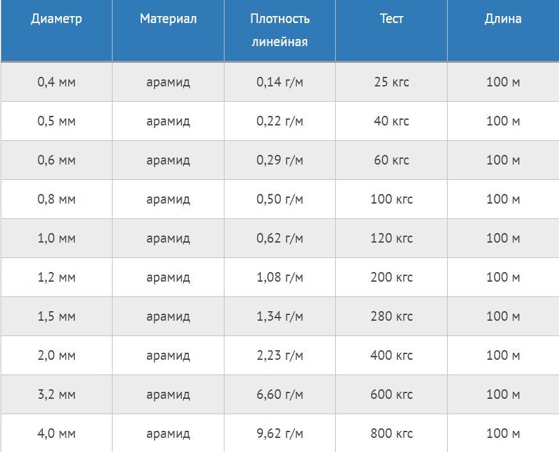Click the 400 кгс test cell
Image resolution: width=559 pixels, height=452 pixels.
pyautogui.click(x=391, y=355)
